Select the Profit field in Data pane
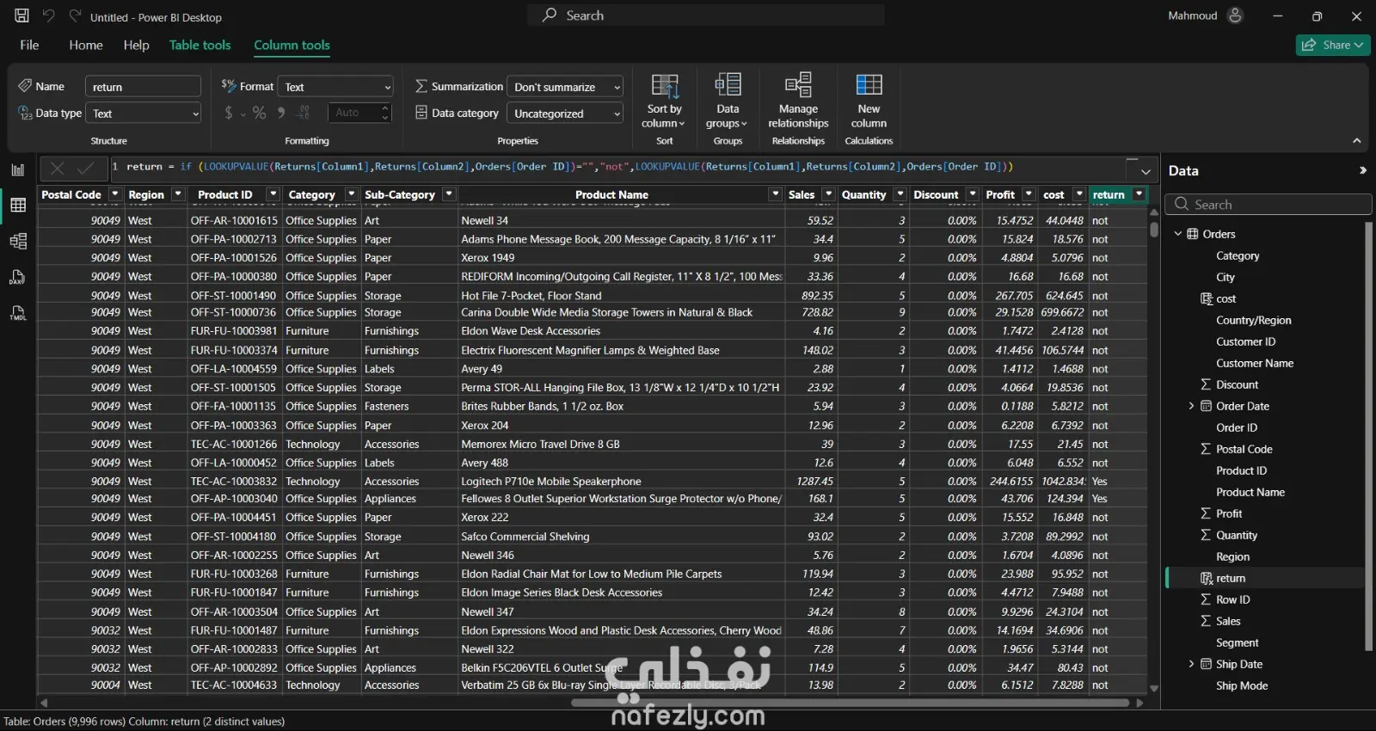Screen dimensions: 1376x731 1229,513
